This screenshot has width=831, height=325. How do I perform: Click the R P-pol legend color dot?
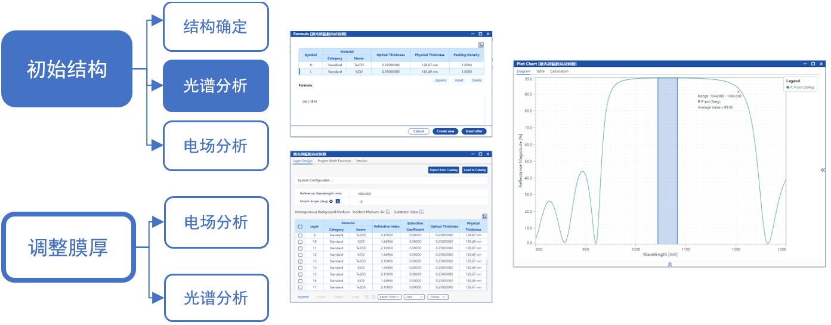click(787, 87)
